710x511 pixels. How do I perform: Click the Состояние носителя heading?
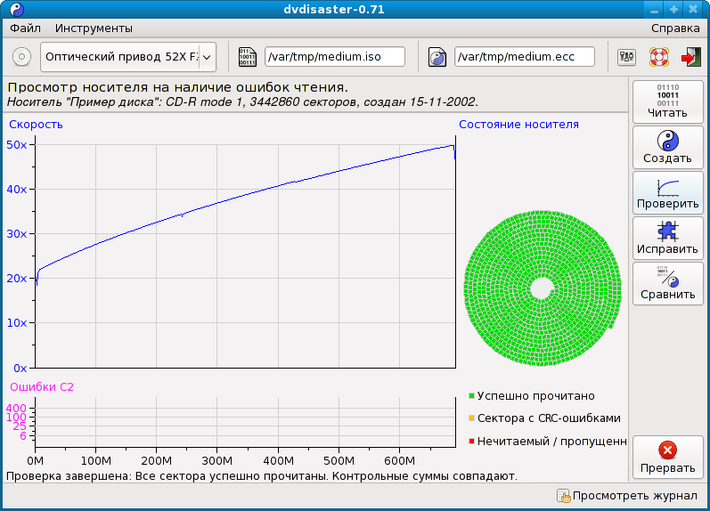point(519,125)
